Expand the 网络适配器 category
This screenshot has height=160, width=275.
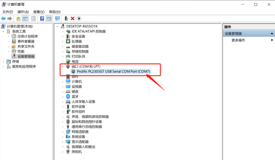click(63, 131)
